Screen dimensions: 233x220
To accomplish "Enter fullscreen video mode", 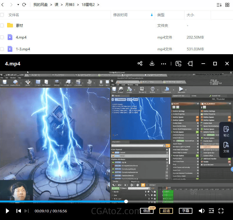I will [221, 211].
